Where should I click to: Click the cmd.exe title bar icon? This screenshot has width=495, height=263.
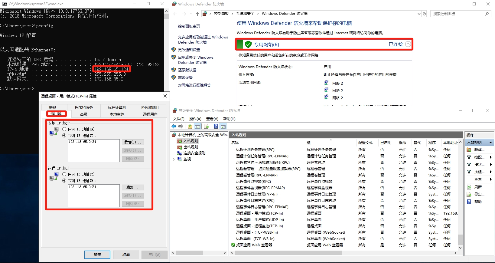(5, 4)
